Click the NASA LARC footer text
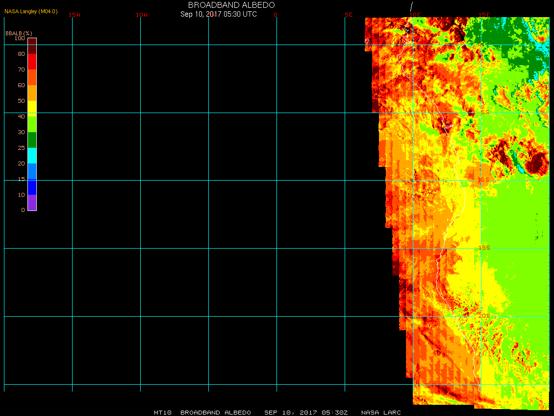The height and width of the screenshot is (416, 554). click(381, 413)
